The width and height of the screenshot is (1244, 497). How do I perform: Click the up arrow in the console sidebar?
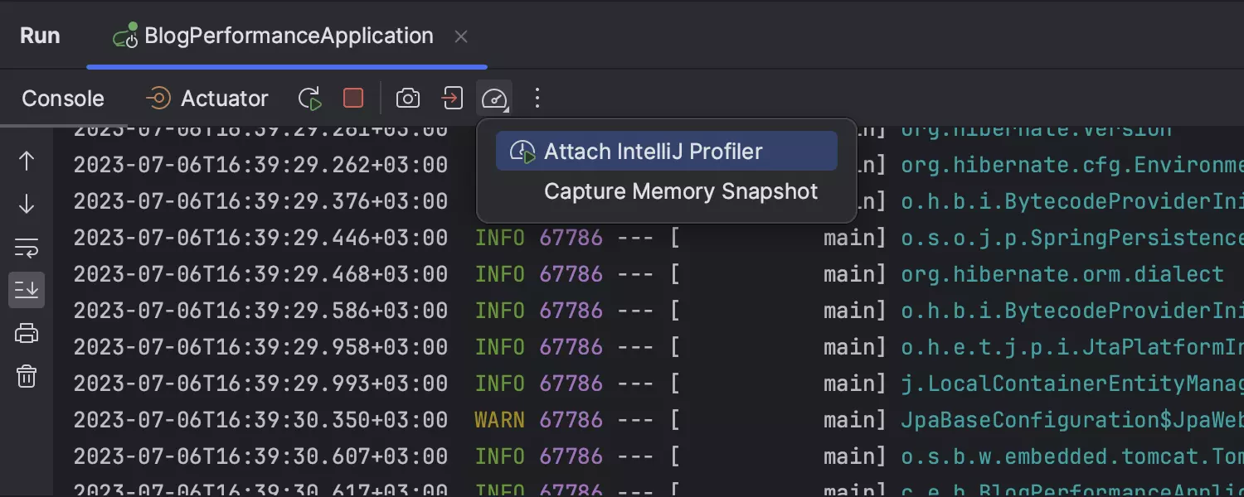pos(27,162)
